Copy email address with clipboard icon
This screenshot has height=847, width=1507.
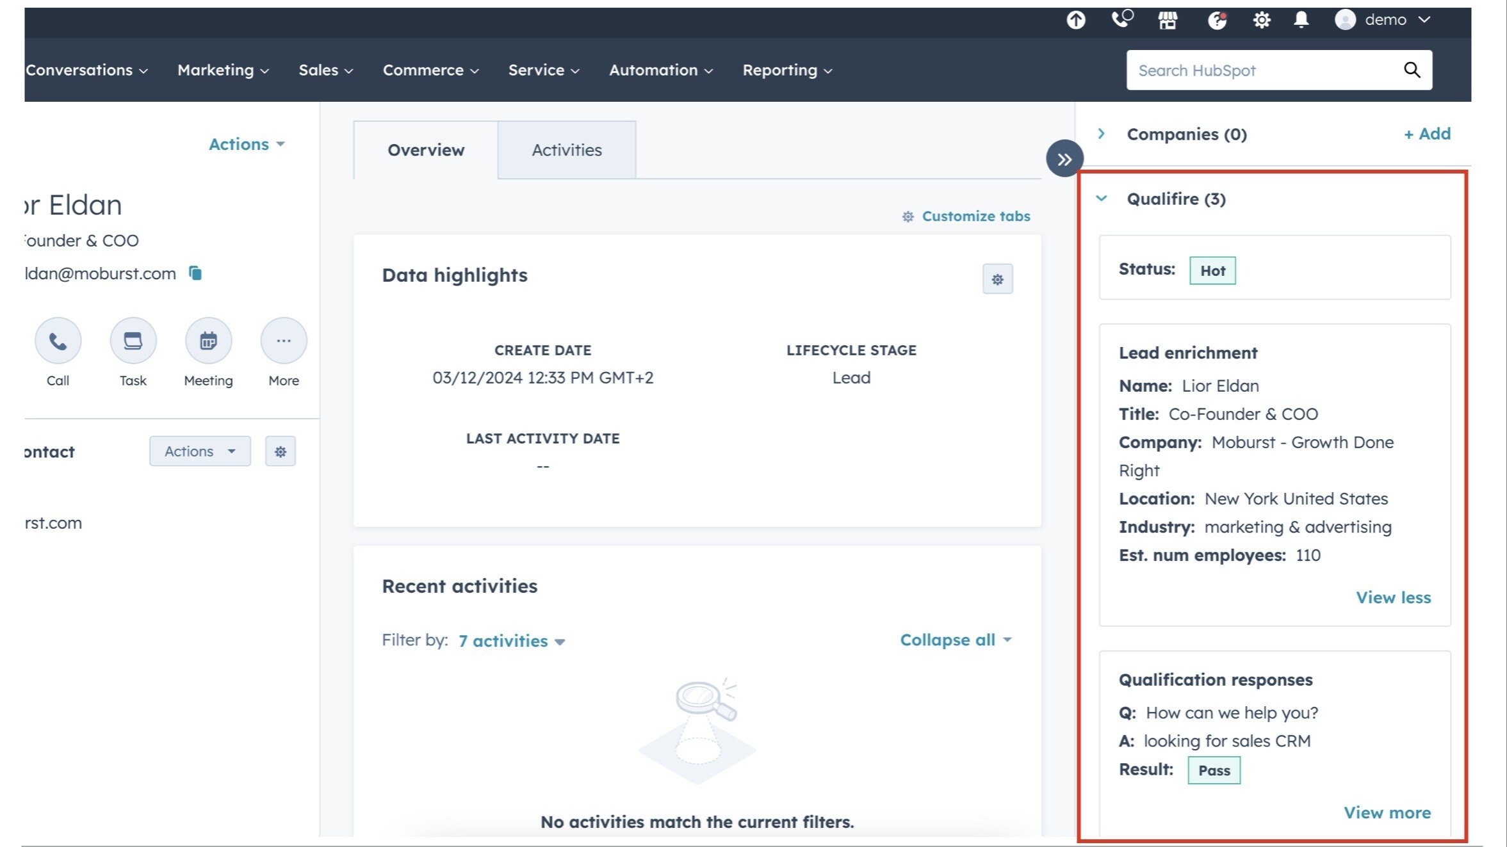tap(195, 273)
